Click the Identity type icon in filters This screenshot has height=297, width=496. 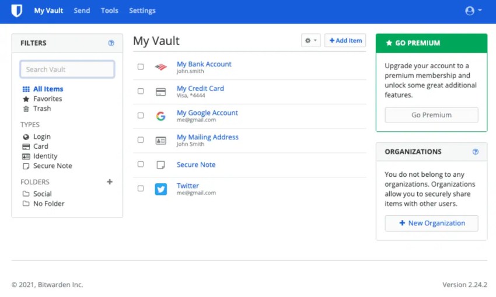tap(26, 156)
